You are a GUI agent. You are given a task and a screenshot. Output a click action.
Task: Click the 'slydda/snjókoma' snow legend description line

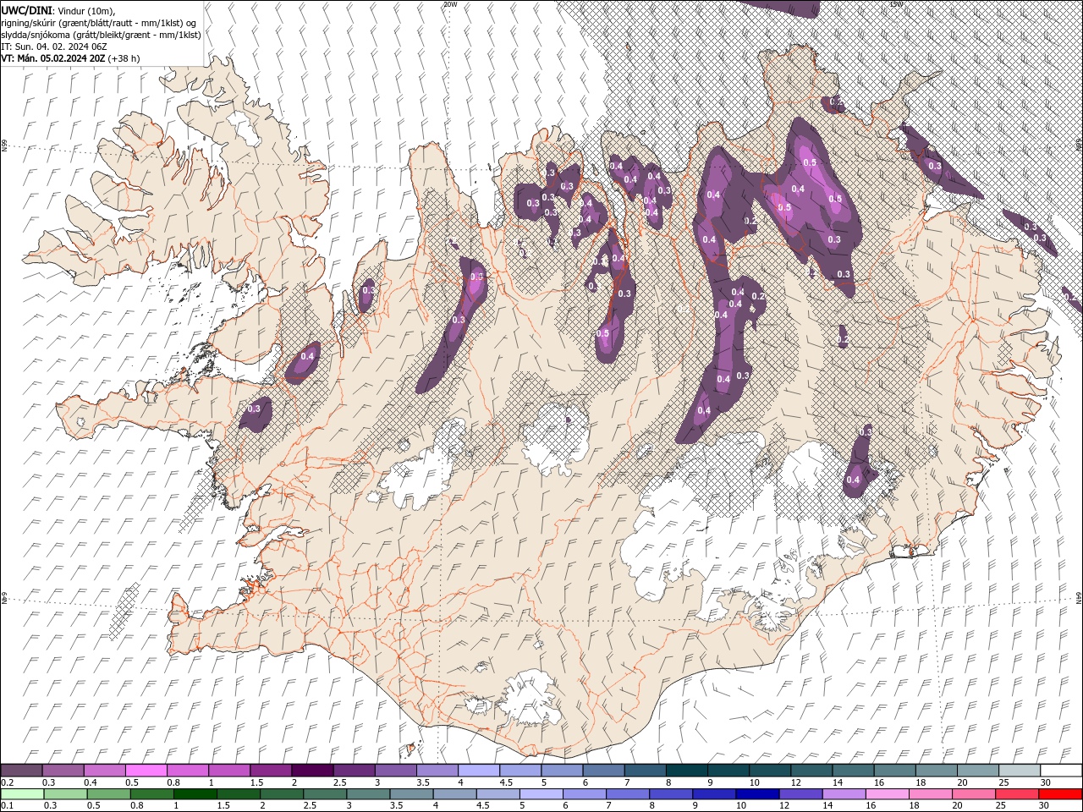[101, 35]
